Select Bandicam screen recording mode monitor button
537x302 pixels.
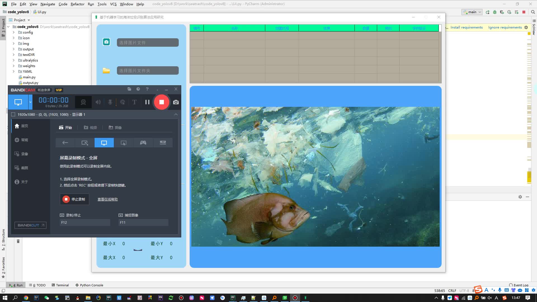(18, 102)
